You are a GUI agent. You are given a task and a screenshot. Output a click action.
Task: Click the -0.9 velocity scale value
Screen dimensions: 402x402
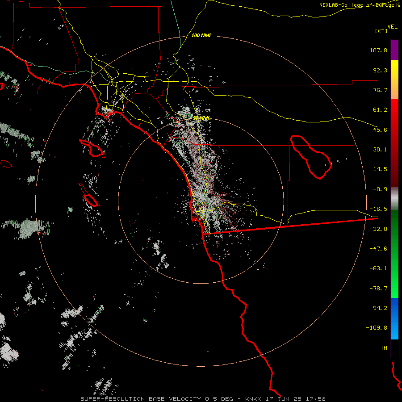[x=380, y=189]
